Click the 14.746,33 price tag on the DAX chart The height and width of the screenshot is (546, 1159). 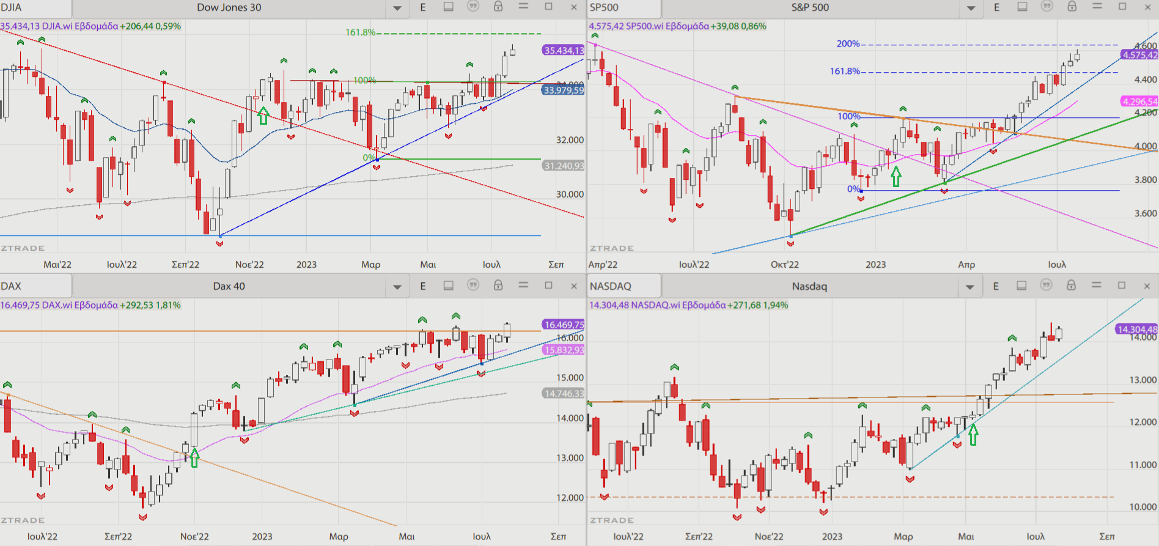coord(563,393)
